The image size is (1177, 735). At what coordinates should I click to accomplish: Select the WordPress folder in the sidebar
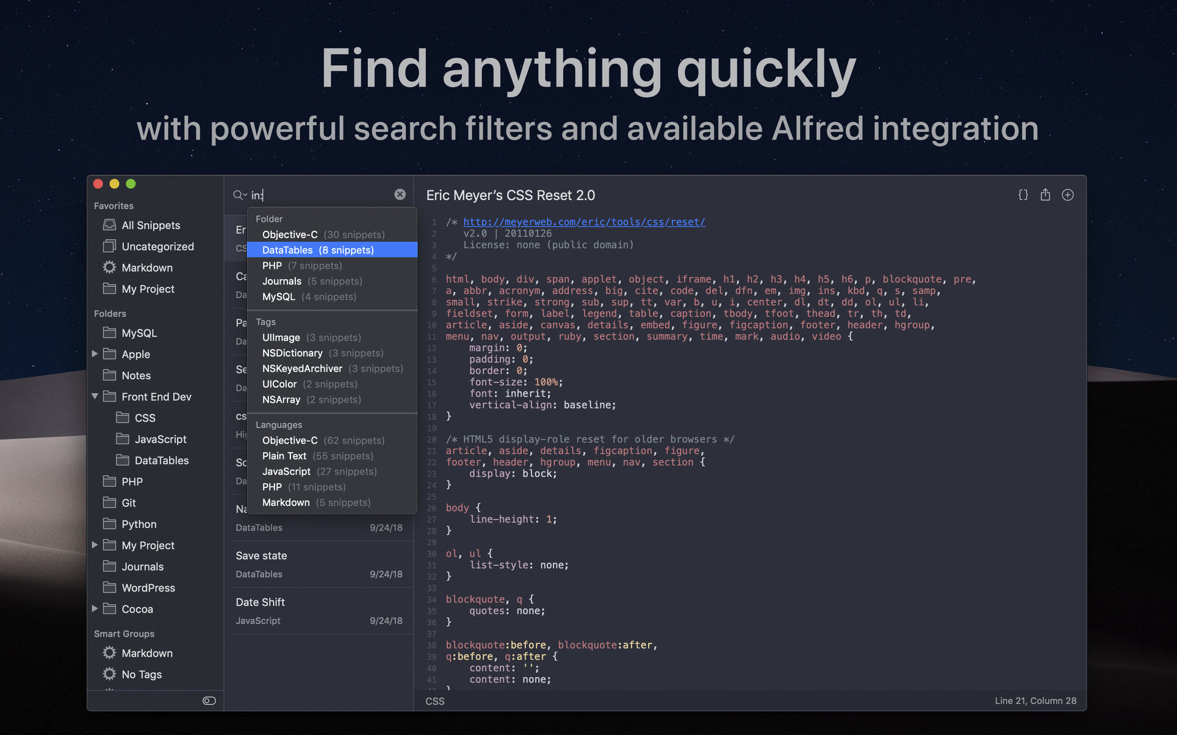[x=148, y=588]
